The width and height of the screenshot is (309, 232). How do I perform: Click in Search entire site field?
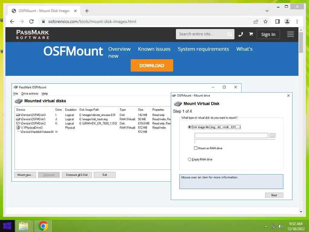tap(202, 34)
